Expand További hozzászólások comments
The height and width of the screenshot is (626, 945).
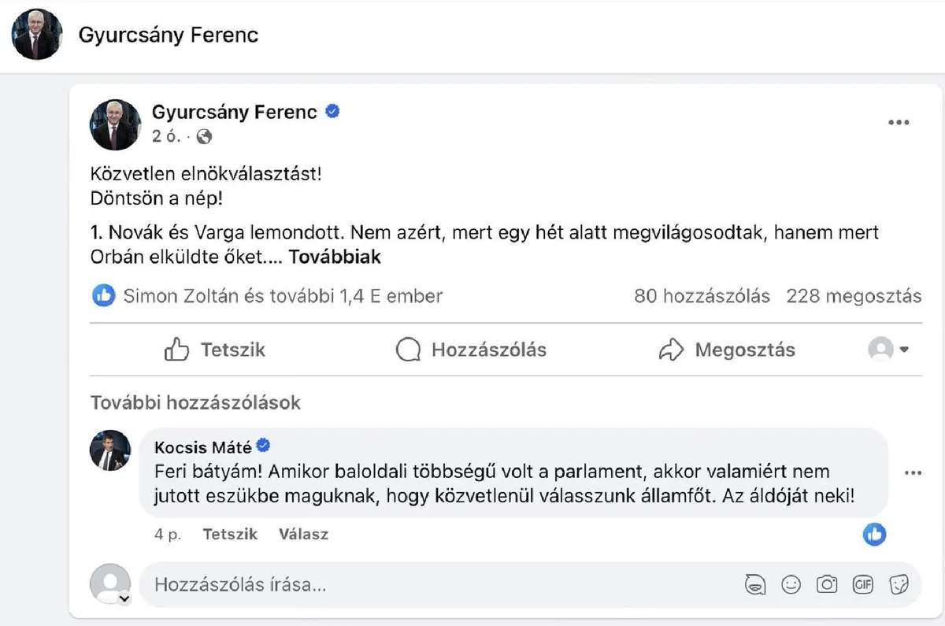coord(195,402)
